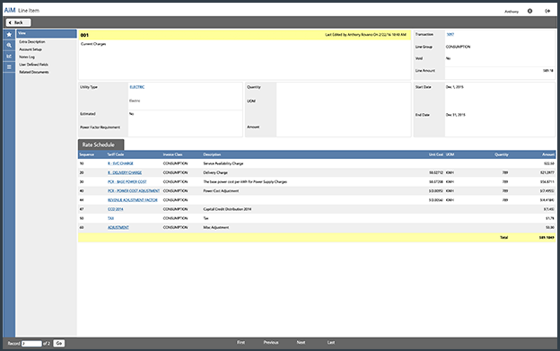This screenshot has width=560, height=351.
Task: Click the Service Availability Charge description
Action: (223, 163)
